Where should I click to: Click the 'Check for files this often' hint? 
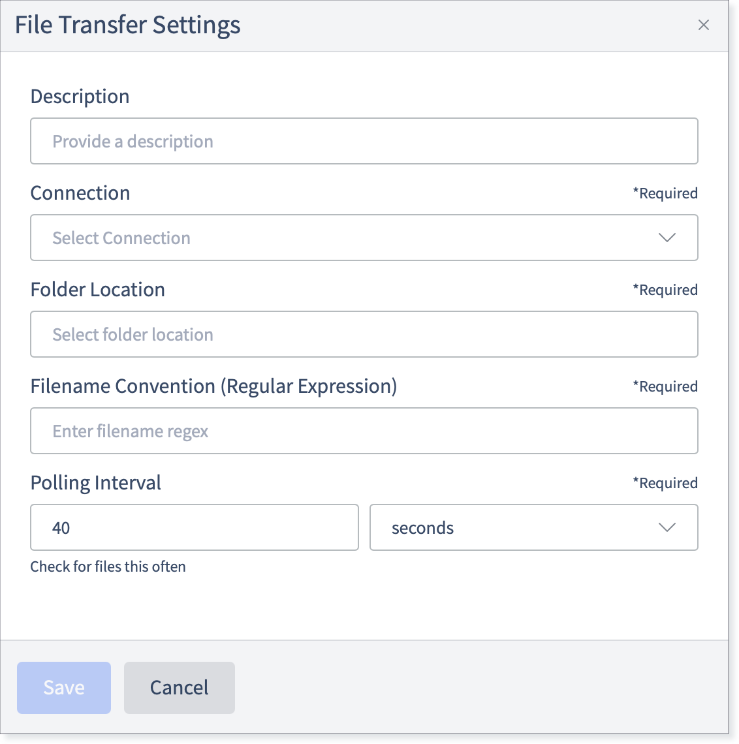[108, 566]
